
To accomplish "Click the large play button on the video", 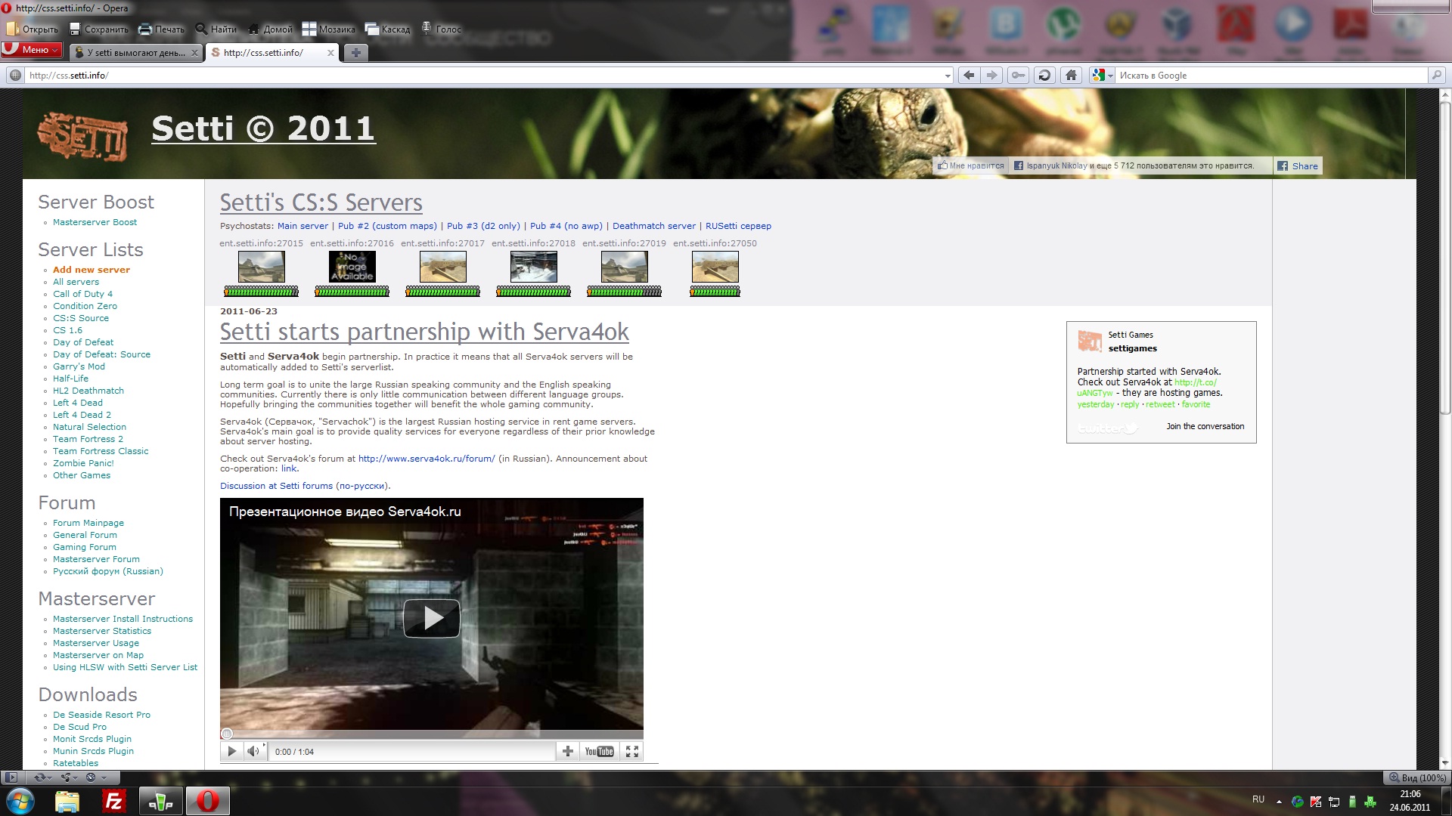I will 432,618.
